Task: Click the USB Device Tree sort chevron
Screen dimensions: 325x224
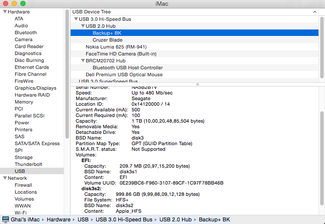Action: coord(315,12)
